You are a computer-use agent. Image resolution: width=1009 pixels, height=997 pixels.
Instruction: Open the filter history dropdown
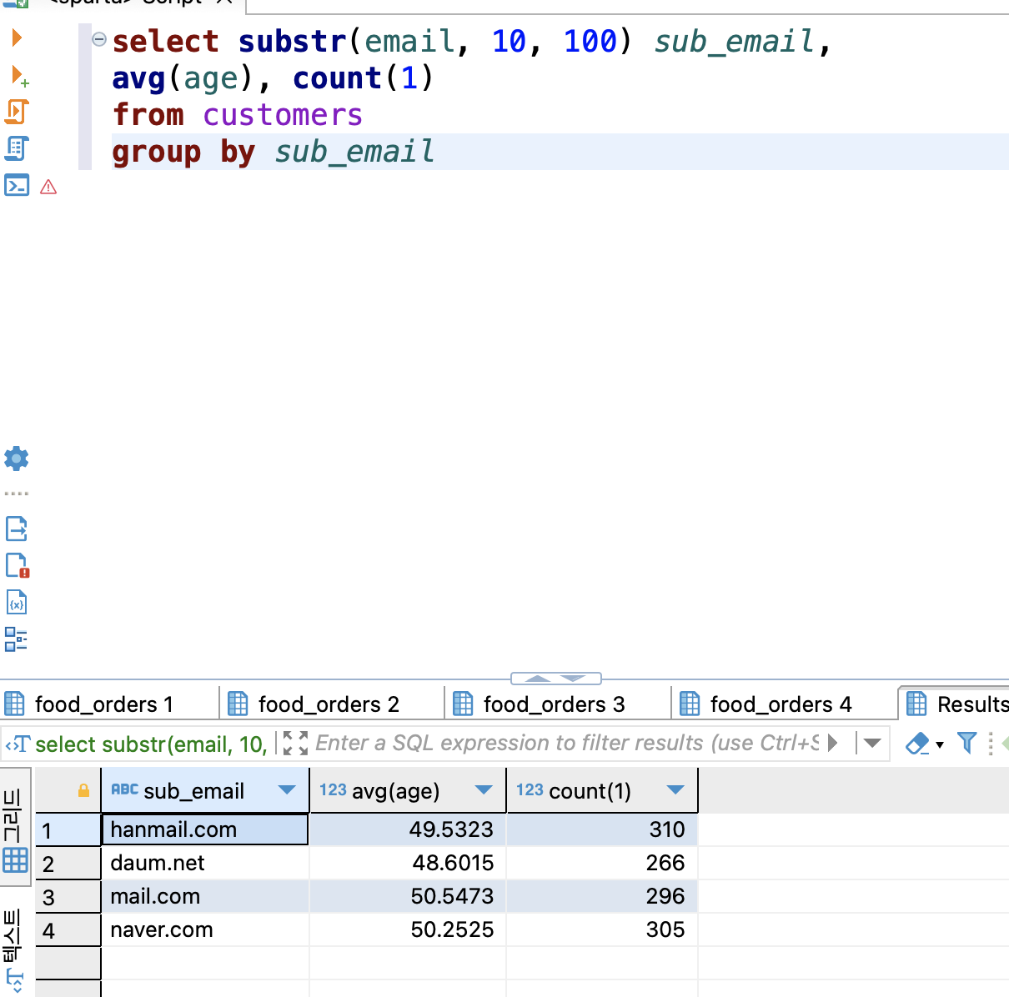(x=872, y=743)
